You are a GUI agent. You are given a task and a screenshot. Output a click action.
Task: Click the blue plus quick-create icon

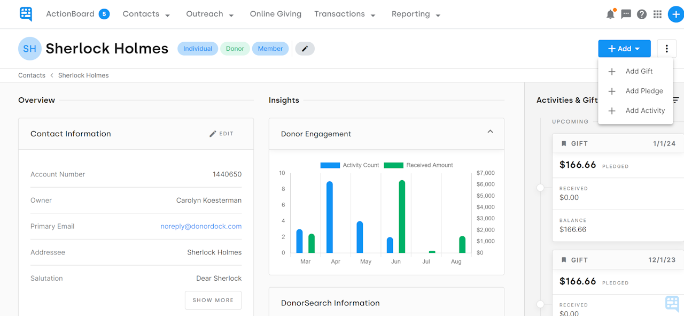pos(675,14)
